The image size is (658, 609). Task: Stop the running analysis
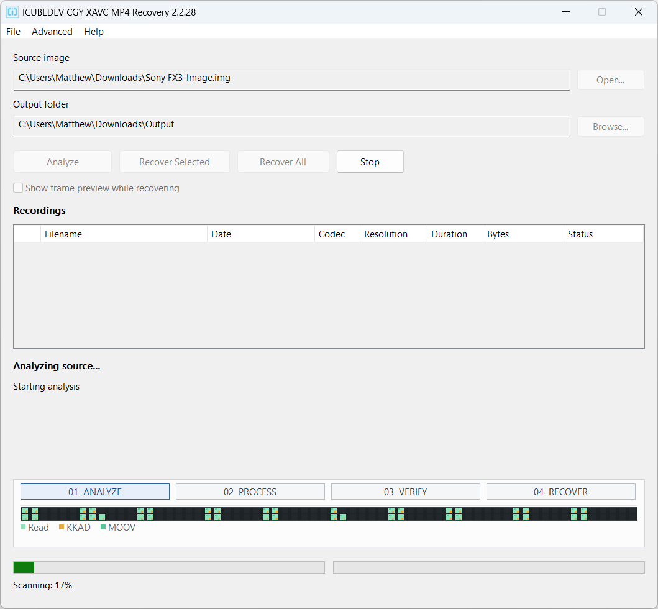click(x=370, y=162)
